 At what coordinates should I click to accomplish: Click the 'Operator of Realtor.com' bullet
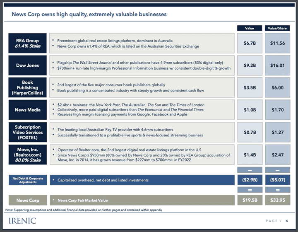130,150
